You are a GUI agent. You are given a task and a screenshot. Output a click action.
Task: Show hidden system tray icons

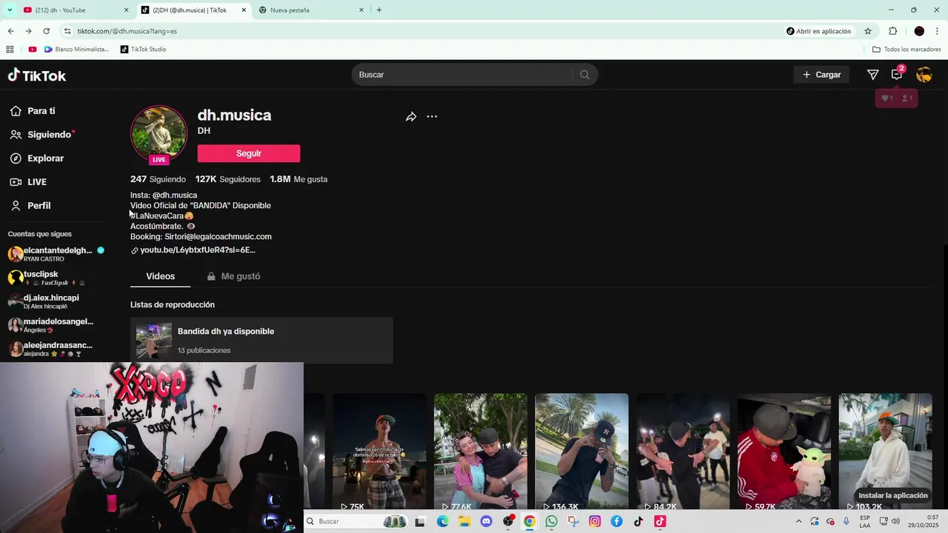point(798,521)
